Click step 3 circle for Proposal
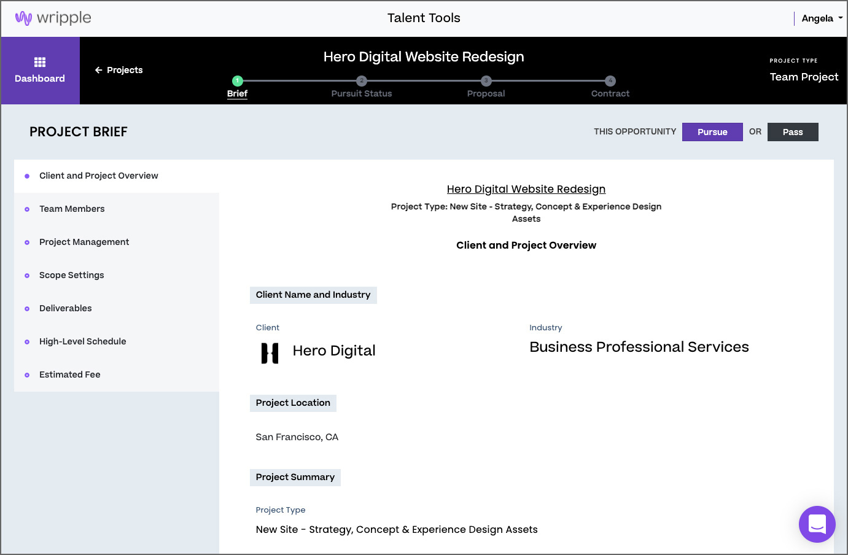848x555 pixels. (x=486, y=80)
